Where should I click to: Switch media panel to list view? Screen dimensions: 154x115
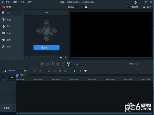tap(31, 58)
